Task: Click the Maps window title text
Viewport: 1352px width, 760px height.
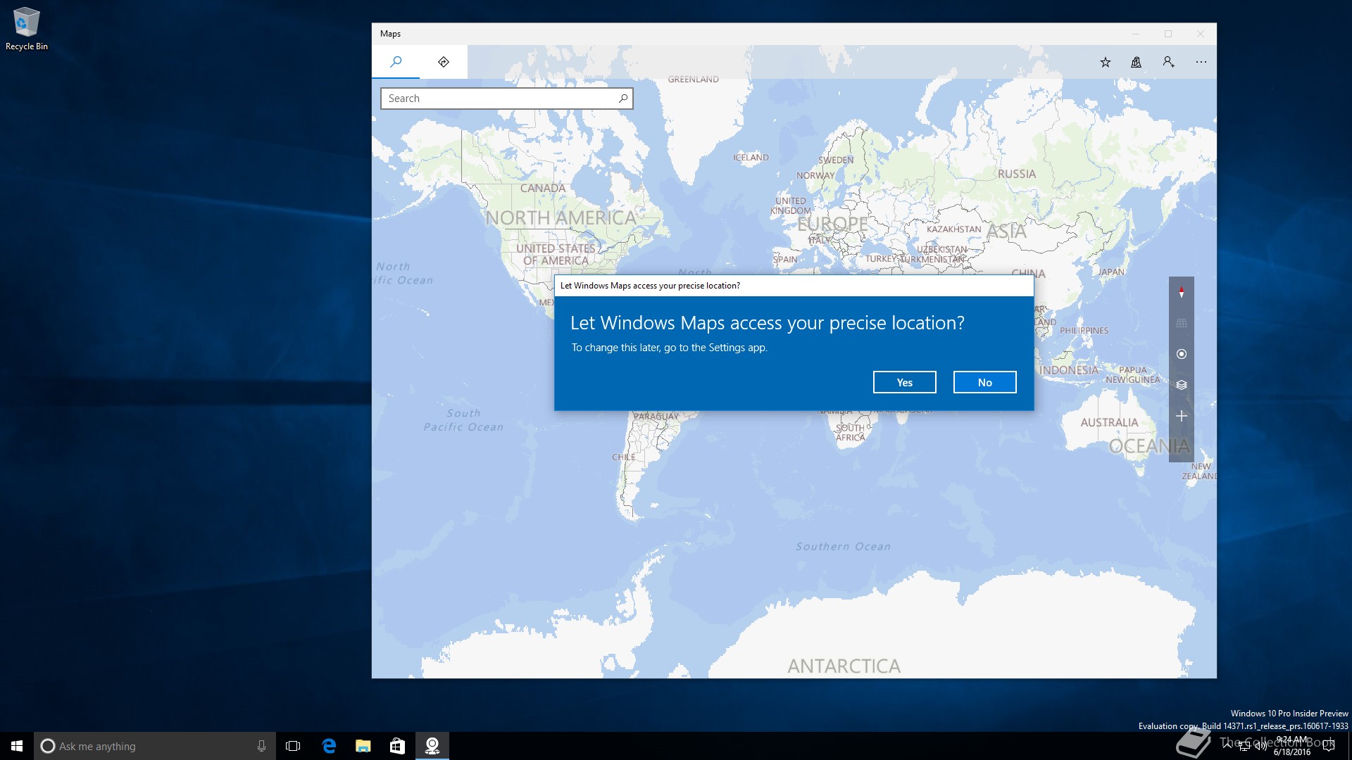Action: (x=390, y=34)
